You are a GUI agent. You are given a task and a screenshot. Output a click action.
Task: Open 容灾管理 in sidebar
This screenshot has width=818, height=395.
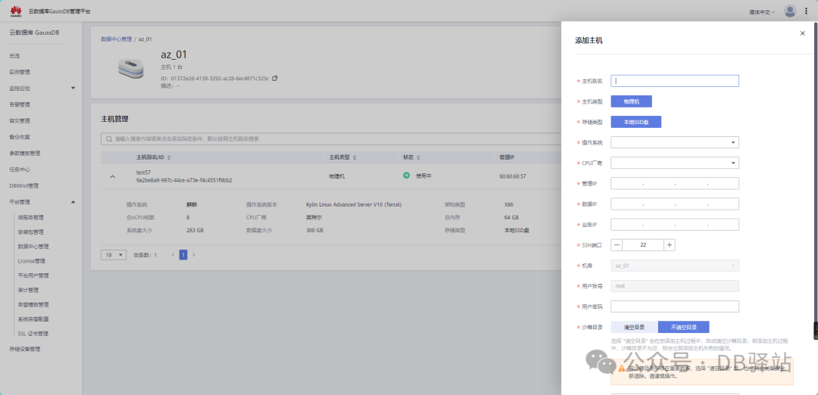click(x=20, y=121)
